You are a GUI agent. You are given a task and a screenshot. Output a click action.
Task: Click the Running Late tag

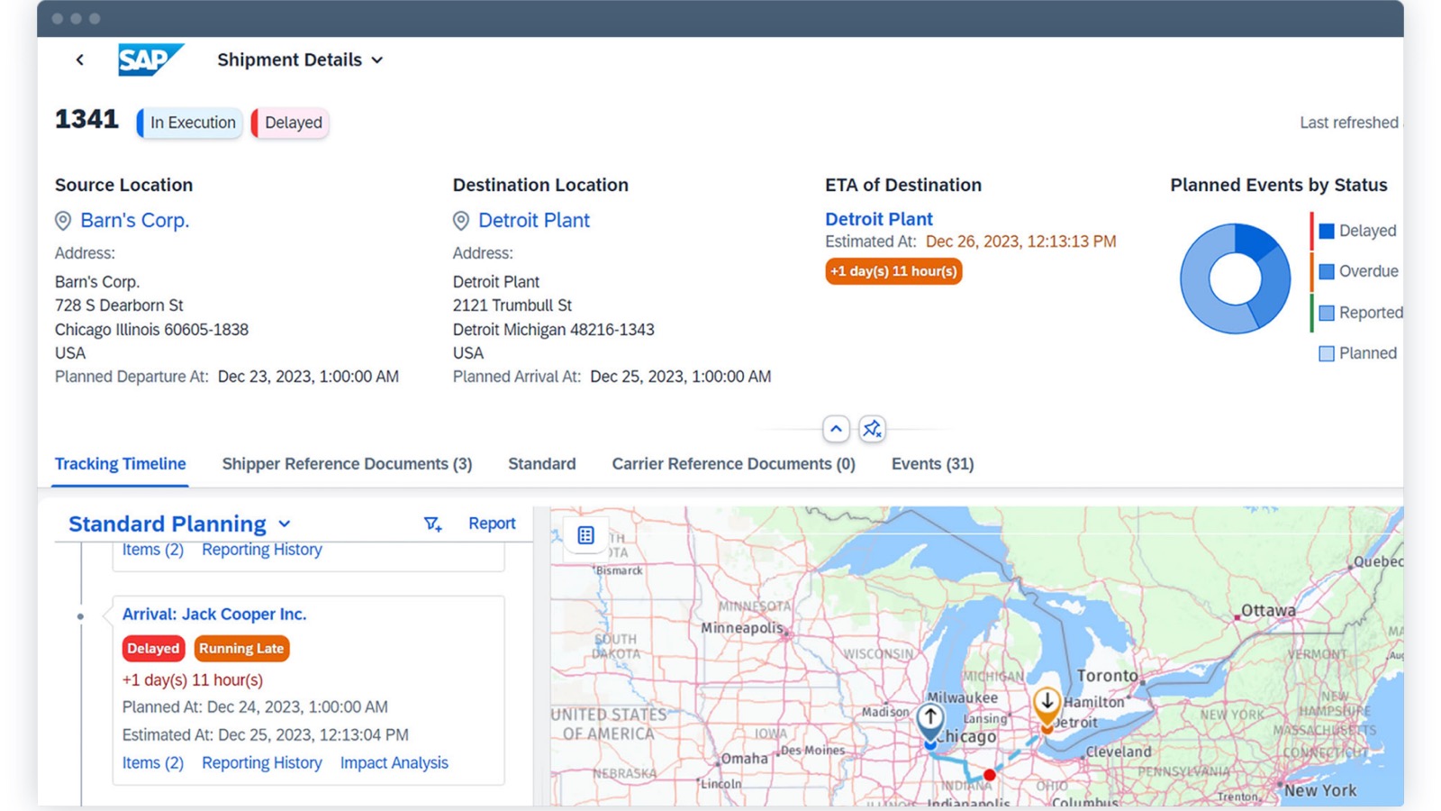point(241,649)
